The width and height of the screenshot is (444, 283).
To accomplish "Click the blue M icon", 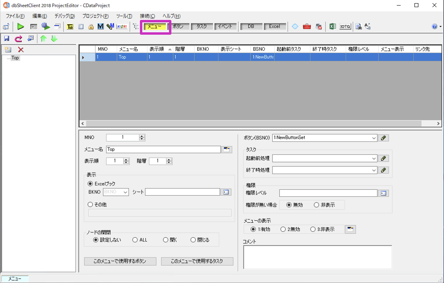I will pos(100,27).
